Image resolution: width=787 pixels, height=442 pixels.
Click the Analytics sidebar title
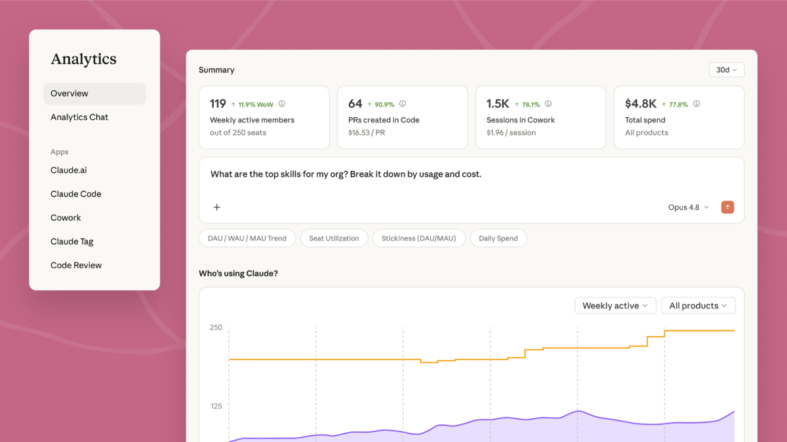[83, 59]
